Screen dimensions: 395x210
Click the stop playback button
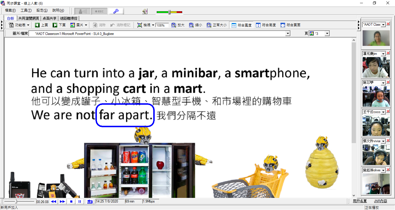71,201
